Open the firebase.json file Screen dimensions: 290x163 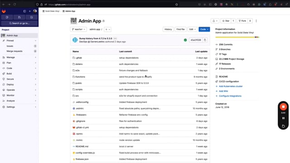click(x=82, y=159)
